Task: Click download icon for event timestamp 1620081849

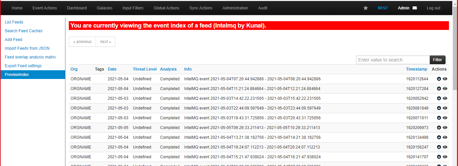Action: pos(439,108)
